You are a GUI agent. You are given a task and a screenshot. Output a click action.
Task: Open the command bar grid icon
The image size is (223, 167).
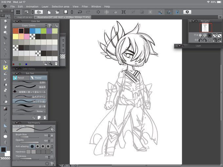coord(18,12)
